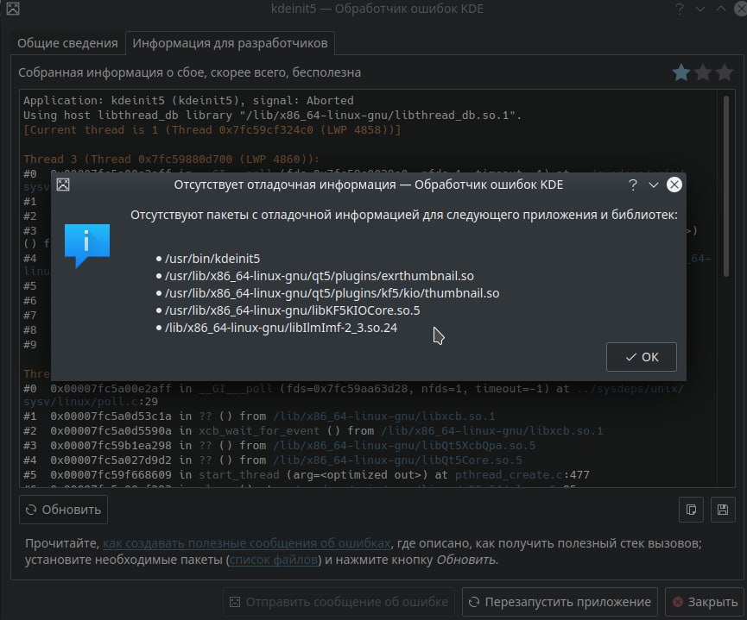Select the exrthumbnail.so path entry
The width and height of the screenshot is (747, 620).
320,276
